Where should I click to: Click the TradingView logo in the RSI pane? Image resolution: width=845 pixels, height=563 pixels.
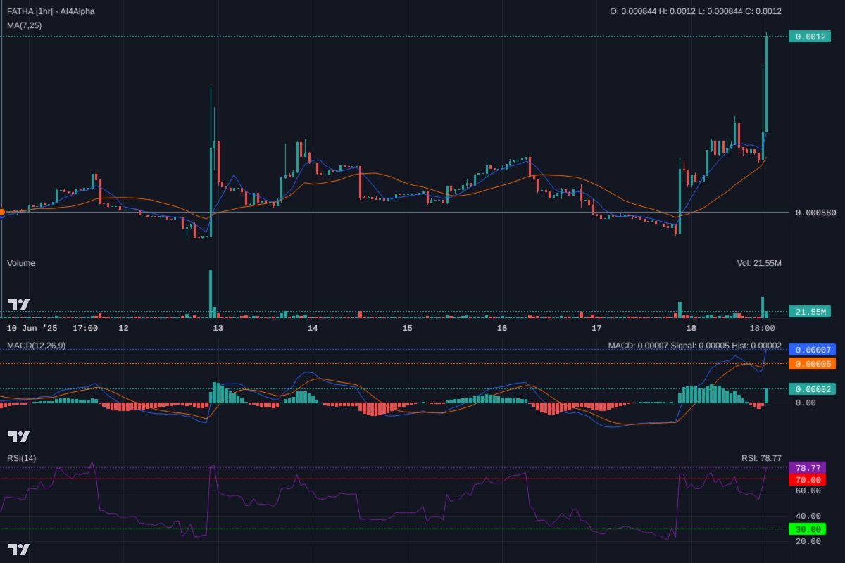19,549
